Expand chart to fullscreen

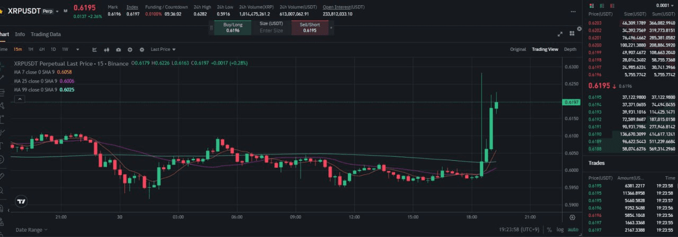[560, 34]
